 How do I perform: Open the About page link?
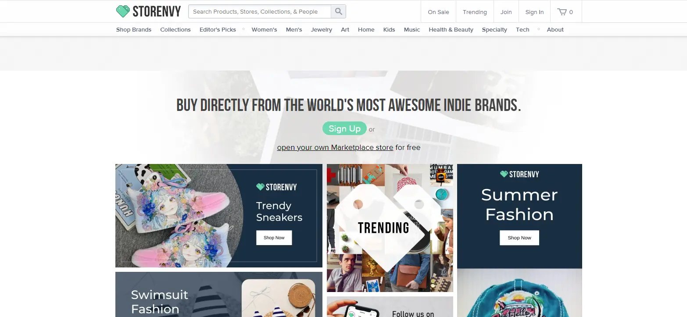pos(555,29)
